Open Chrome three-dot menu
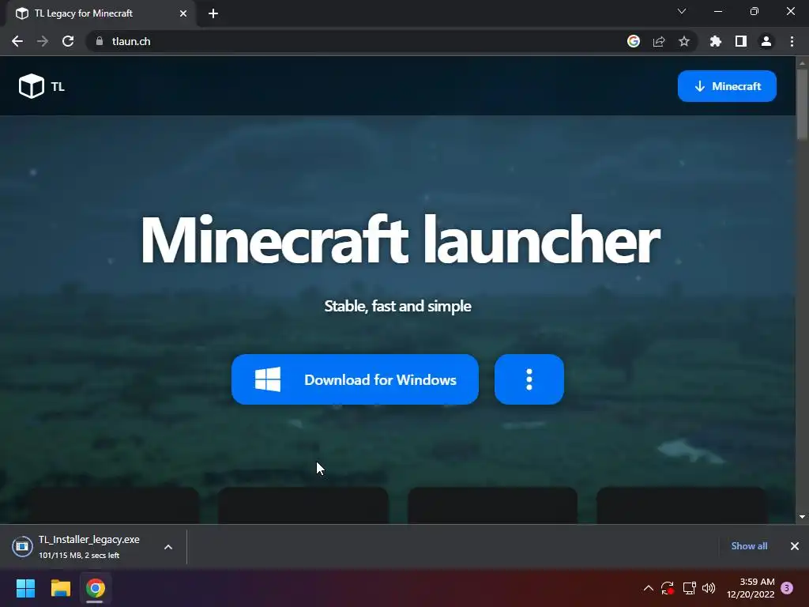809x607 pixels. (x=792, y=41)
